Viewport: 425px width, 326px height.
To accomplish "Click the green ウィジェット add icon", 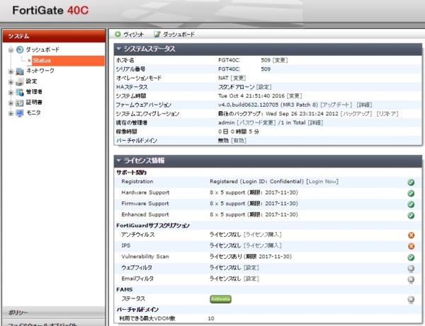I will [x=118, y=35].
